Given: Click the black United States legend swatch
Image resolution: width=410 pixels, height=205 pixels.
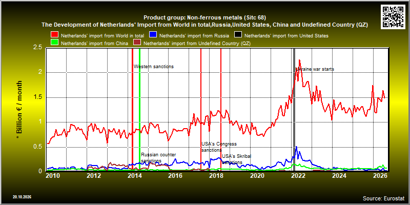Looking at the screenshot, I should click(238, 35).
